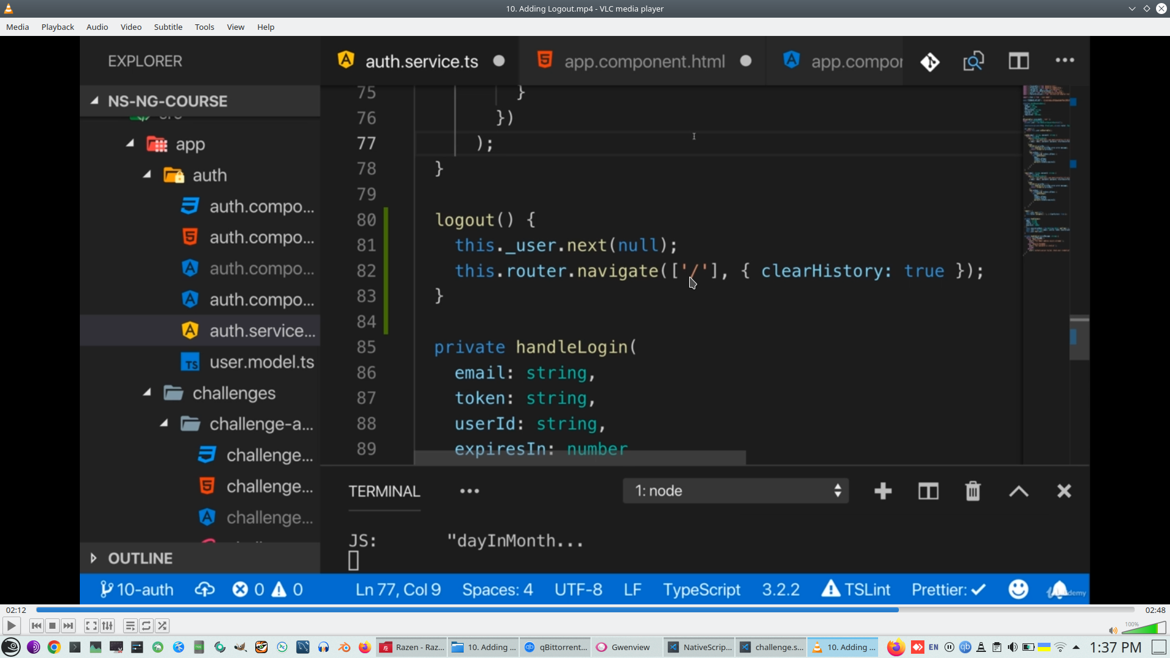Click the plus icon for a new terminal

tap(882, 491)
